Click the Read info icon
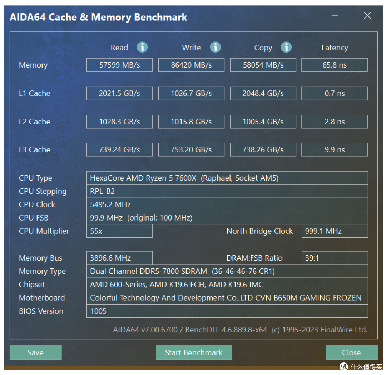 pos(142,47)
